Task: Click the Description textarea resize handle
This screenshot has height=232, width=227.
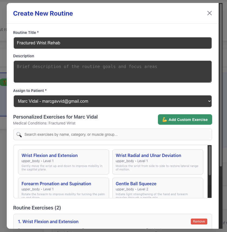Action: coord(210,81)
